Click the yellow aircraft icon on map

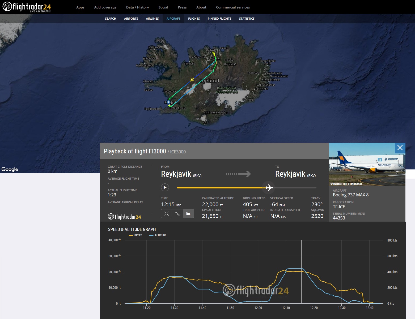[x=192, y=79]
